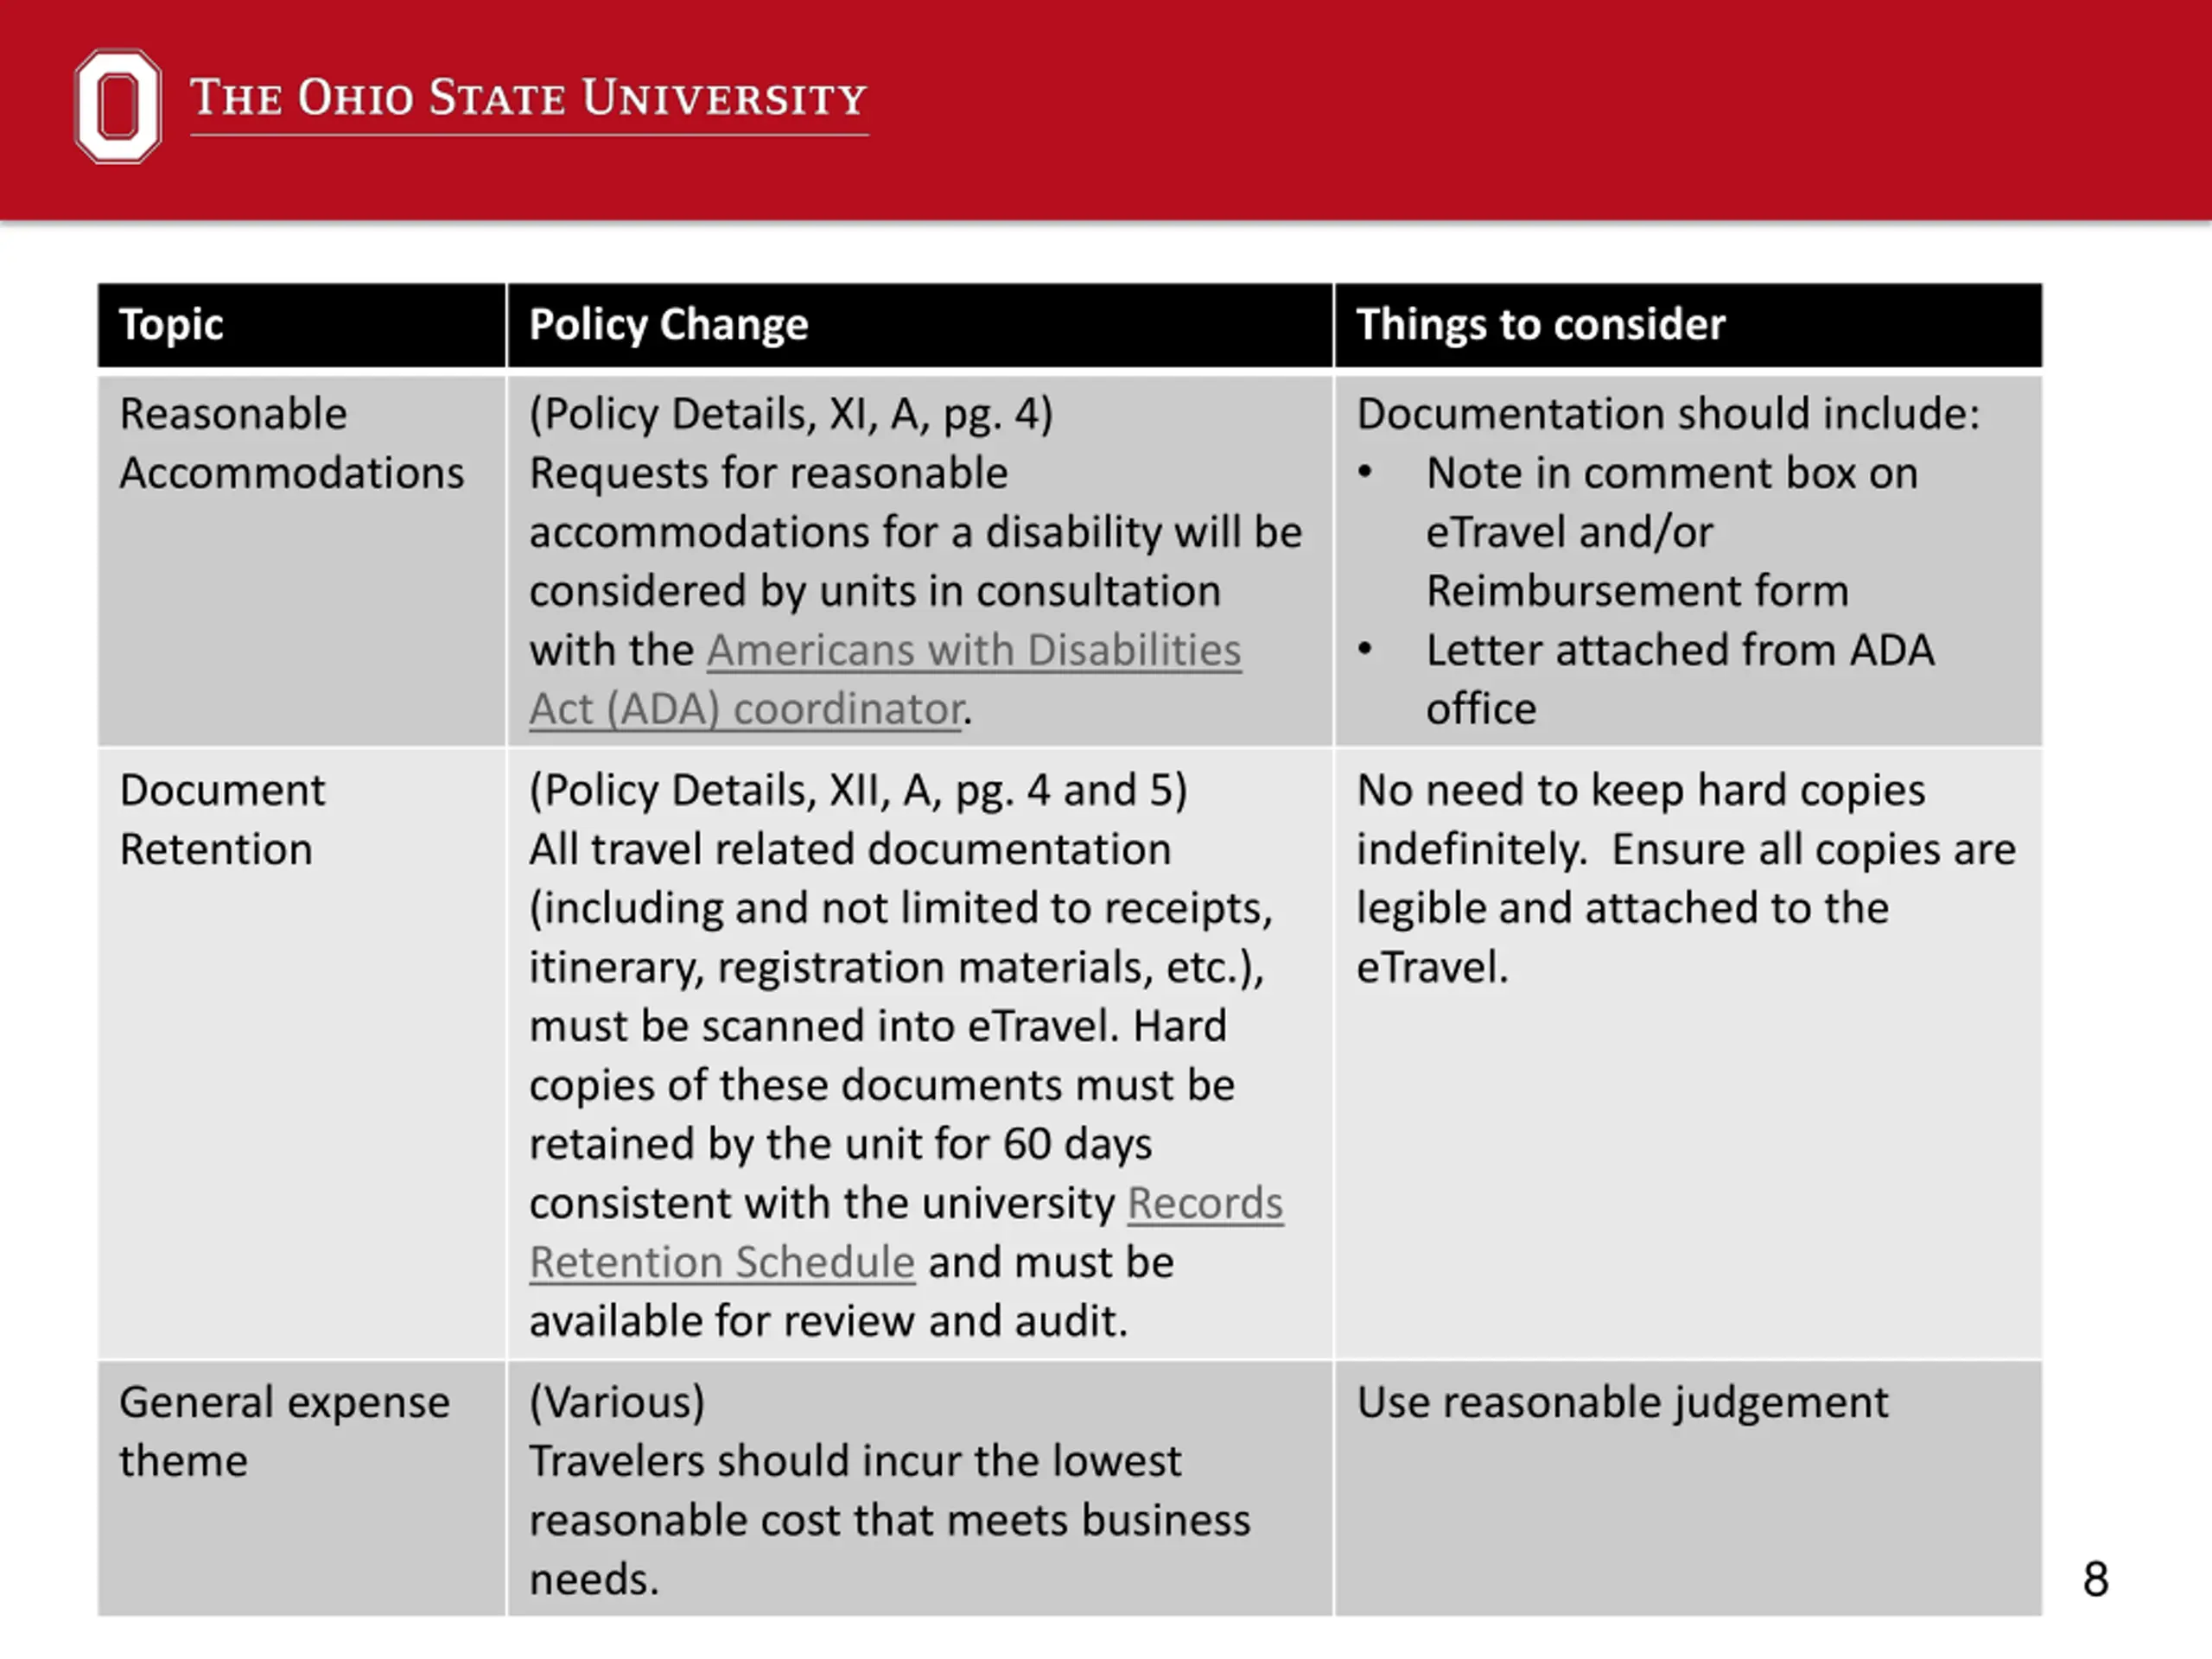Open the Americans with Disabilities Act coordinator link
The image size is (2212, 1659).
click(885, 679)
